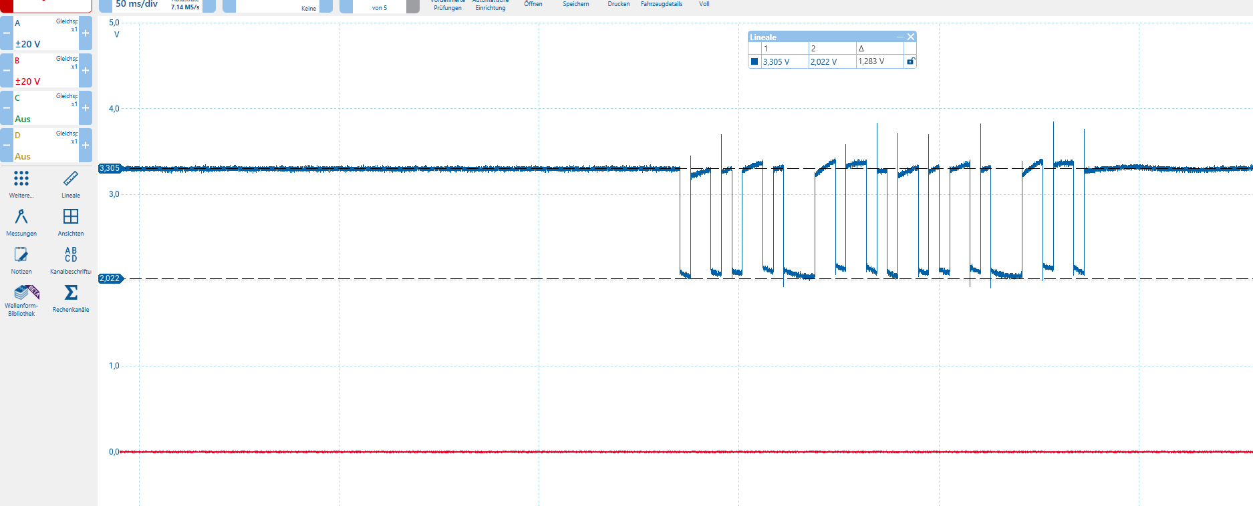The width and height of the screenshot is (1253, 506).
Task: Grab the 3,305 ruler handle
Action: (x=111, y=168)
